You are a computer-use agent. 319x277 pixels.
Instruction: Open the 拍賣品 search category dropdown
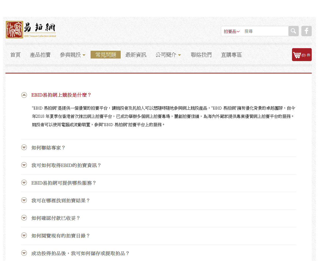[232, 31]
